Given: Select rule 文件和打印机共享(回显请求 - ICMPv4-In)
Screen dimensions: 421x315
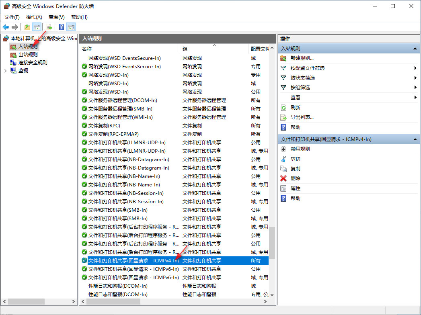Looking at the screenshot, I should (x=175, y=260).
